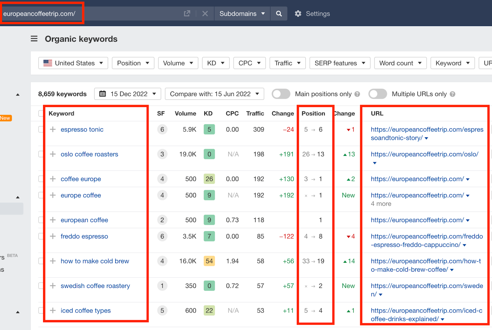Open Compare with: 15 Jun 2022 dropdown
The height and width of the screenshot is (330, 492).
tap(214, 94)
